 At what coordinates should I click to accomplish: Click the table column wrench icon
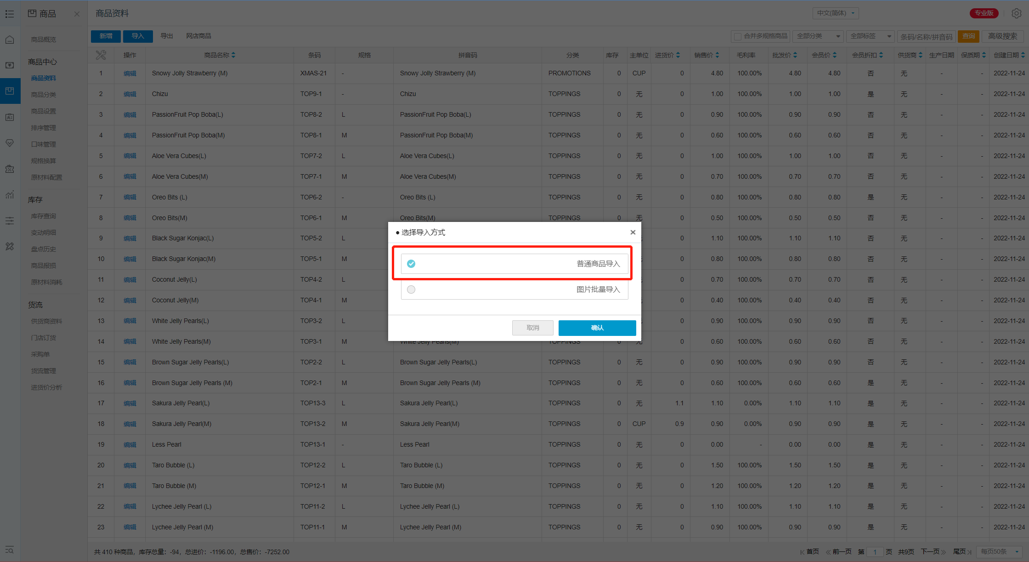(x=101, y=55)
